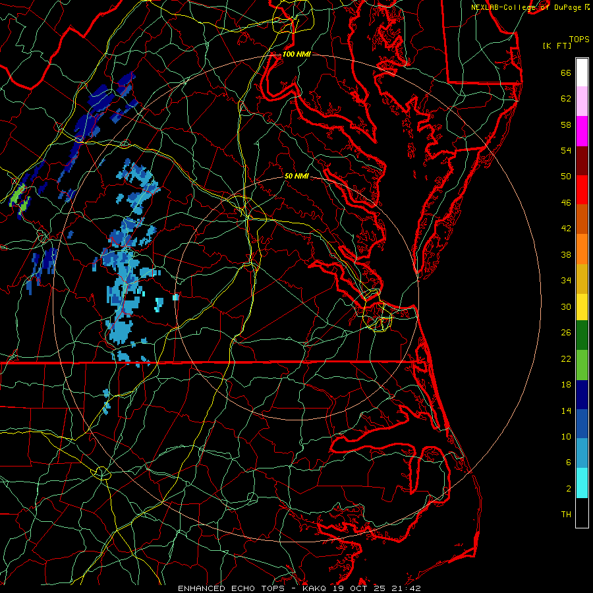The height and width of the screenshot is (593, 593).
Task: Click the "42" legend value
Action: click(566, 229)
